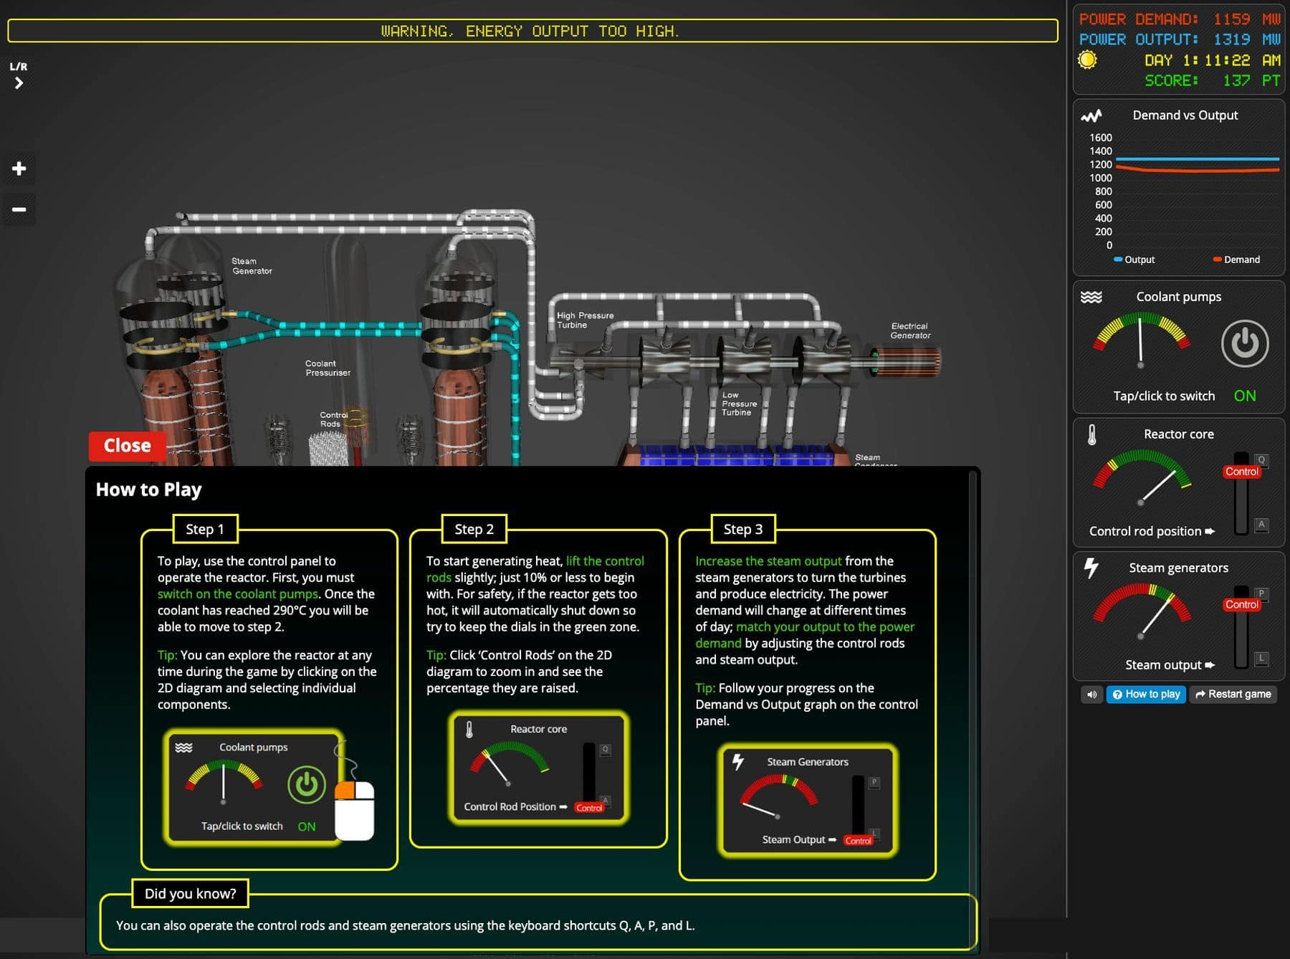Select the thermometer icon on Reactor core panel
This screenshot has height=959, width=1290.
coord(1091,434)
